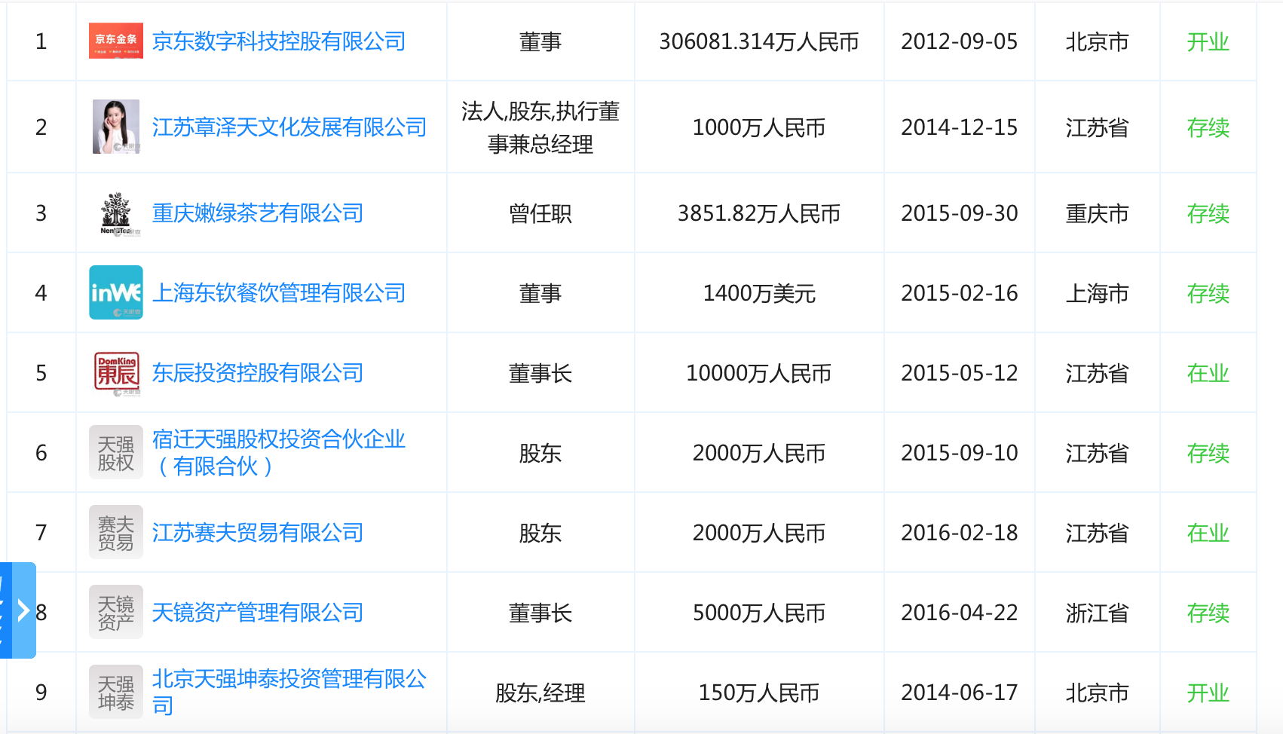Open 北京天强坤泰投资管理有限公司 link
This screenshot has height=734, width=1283.
289,692
